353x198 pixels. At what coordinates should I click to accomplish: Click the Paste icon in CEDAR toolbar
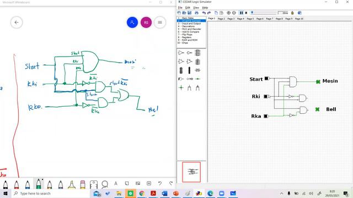(x=221, y=13)
